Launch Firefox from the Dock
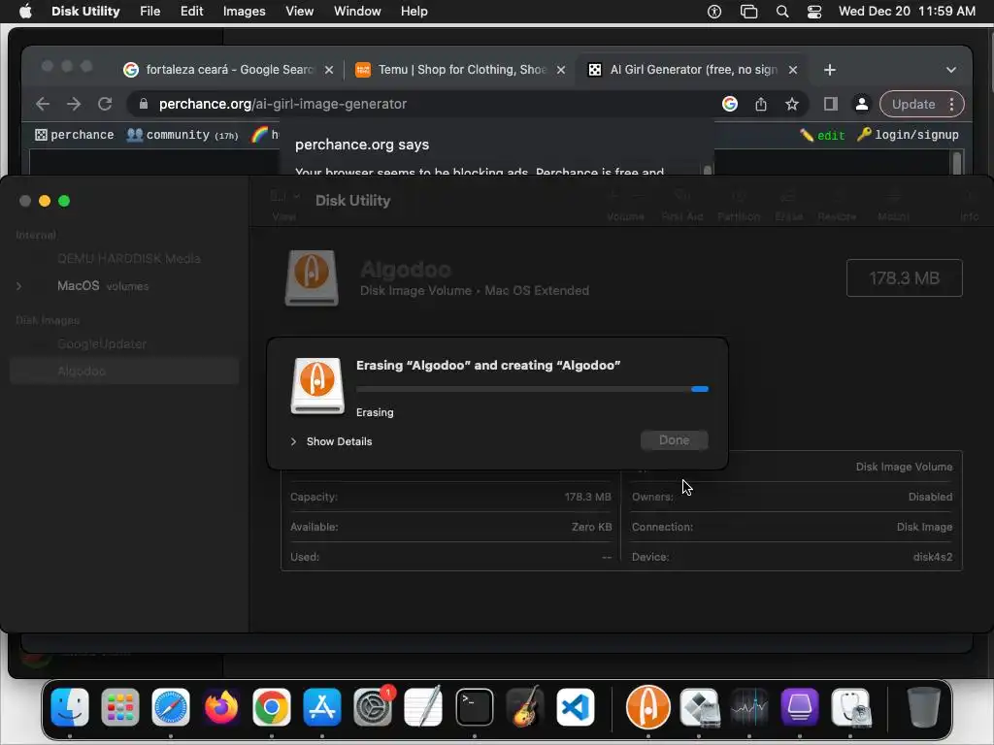This screenshot has height=745, width=994. 221,707
